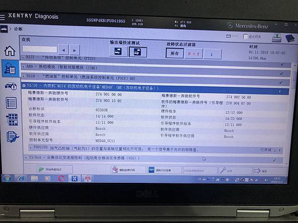Click the TIPS button
Viewport: 298px width, 223px height.
[x=164, y=170]
